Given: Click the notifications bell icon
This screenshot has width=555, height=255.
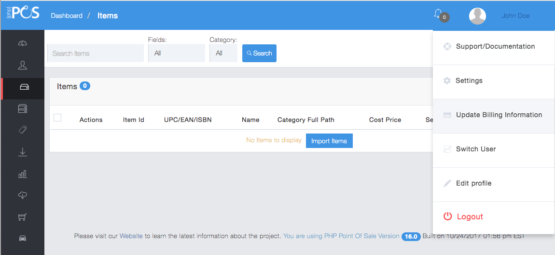Looking at the screenshot, I should pyautogui.click(x=438, y=14).
